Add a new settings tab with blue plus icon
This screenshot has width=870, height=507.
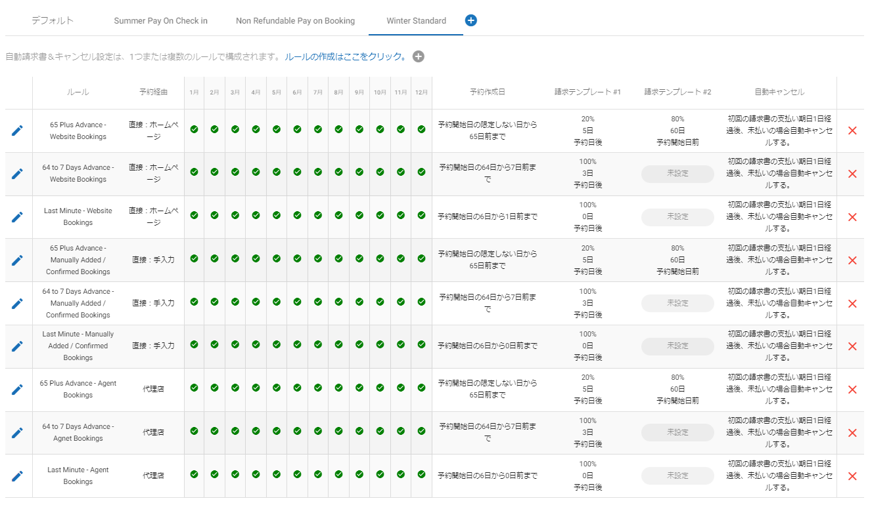470,20
